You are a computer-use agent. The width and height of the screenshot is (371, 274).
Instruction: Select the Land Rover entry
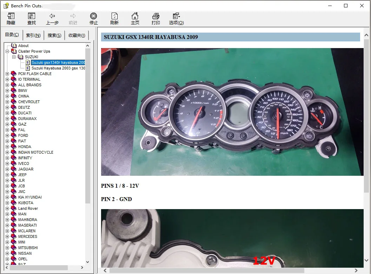(x=28, y=208)
